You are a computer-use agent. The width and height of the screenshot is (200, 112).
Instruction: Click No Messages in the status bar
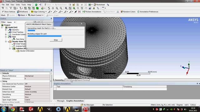[87, 105]
